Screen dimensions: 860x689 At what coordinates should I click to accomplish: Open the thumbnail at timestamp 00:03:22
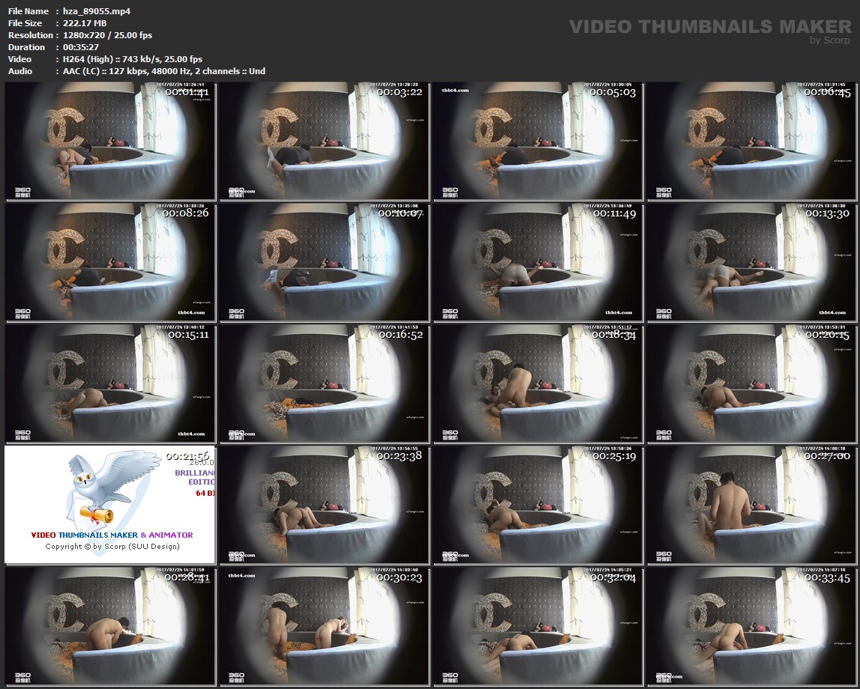coord(324,142)
